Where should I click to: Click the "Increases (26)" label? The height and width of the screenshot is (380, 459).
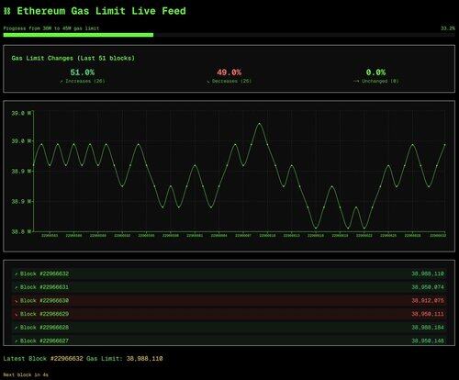[85, 82]
